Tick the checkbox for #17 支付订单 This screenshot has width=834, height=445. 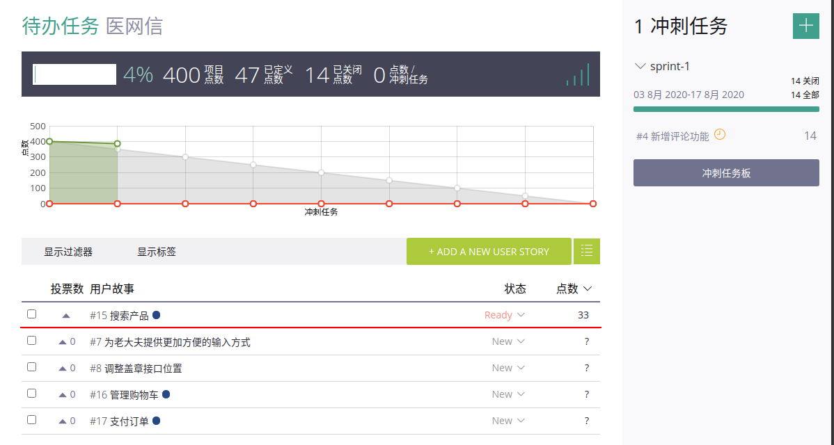coord(31,420)
